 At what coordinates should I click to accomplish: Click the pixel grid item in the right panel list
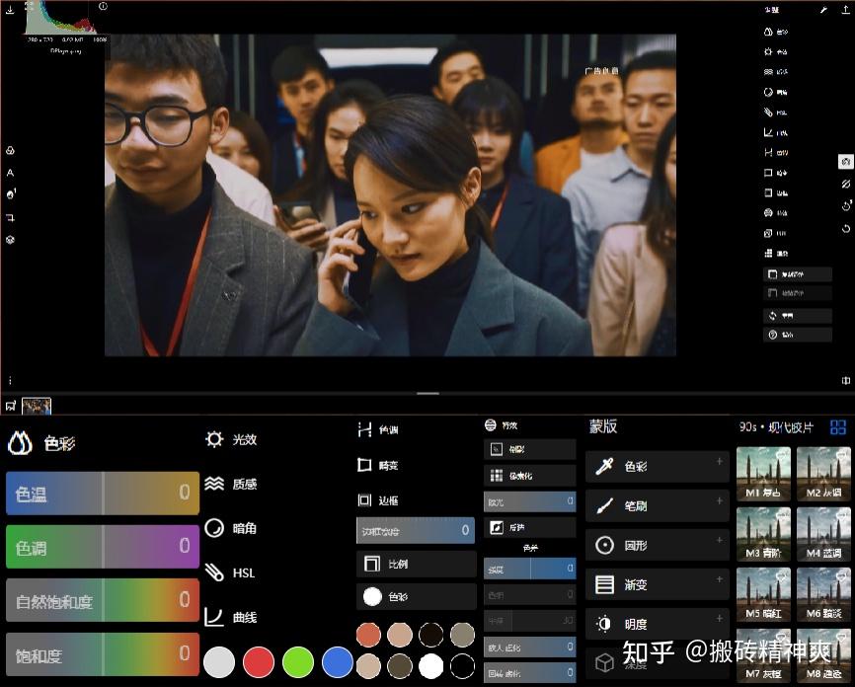tap(775, 253)
